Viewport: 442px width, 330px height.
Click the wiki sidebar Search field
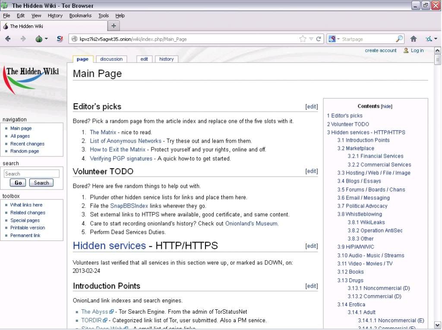pos(32,174)
